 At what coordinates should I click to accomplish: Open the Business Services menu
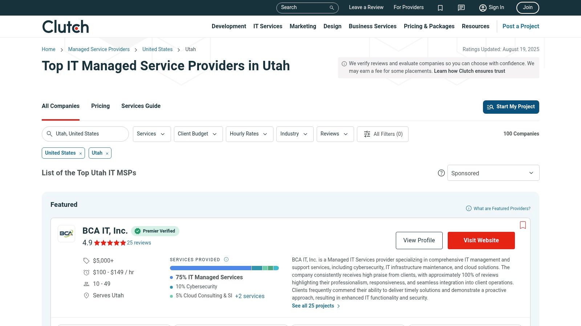(373, 26)
